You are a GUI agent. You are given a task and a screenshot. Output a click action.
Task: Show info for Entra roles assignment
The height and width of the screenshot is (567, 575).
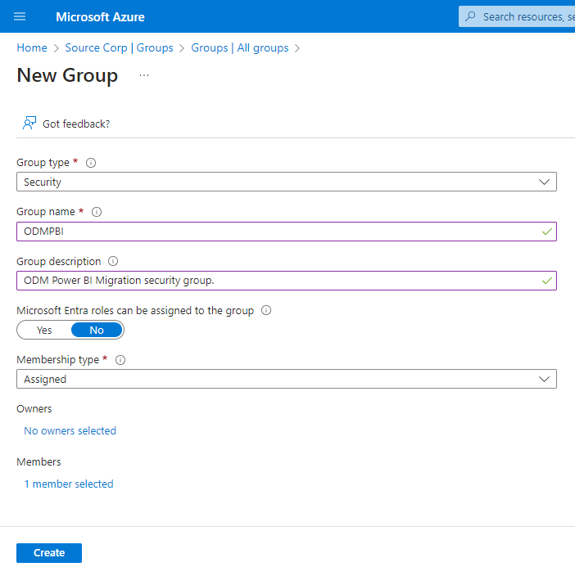point(266,310)
